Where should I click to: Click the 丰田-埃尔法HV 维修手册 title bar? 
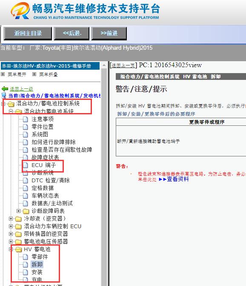[x=50, y=66]
